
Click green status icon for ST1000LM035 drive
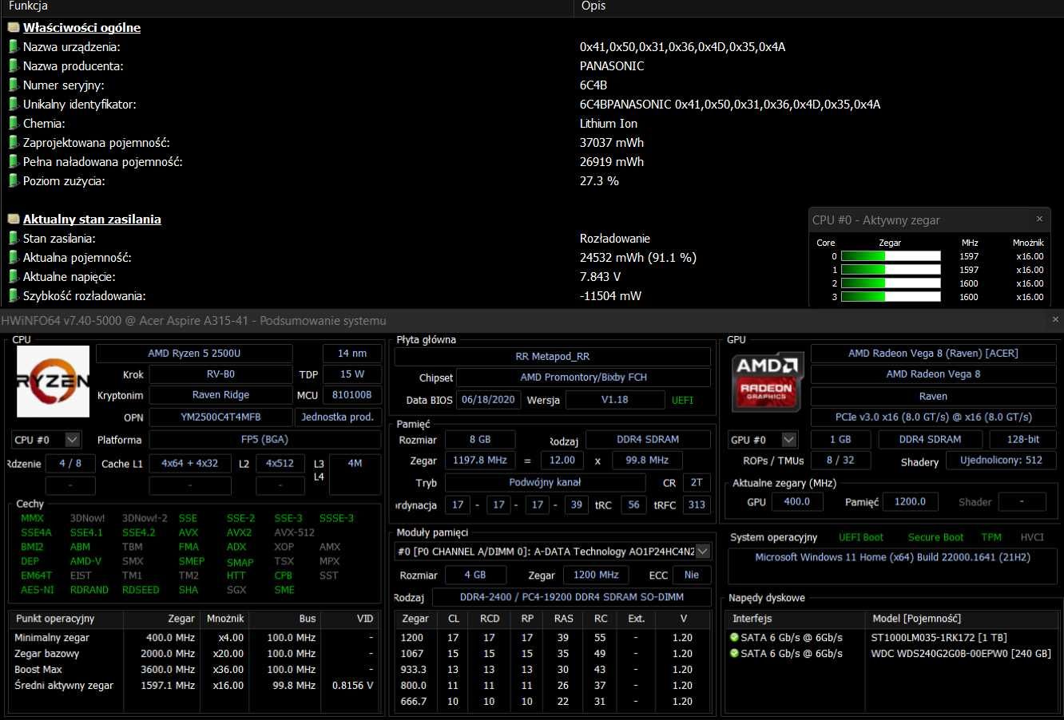734,638
